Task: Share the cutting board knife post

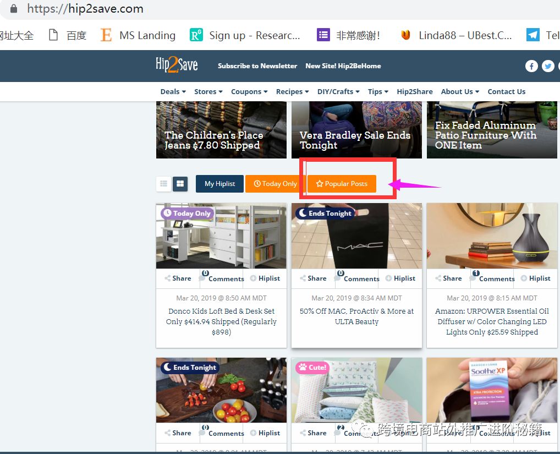Action: pyautogui.click(x=178, y=433)
